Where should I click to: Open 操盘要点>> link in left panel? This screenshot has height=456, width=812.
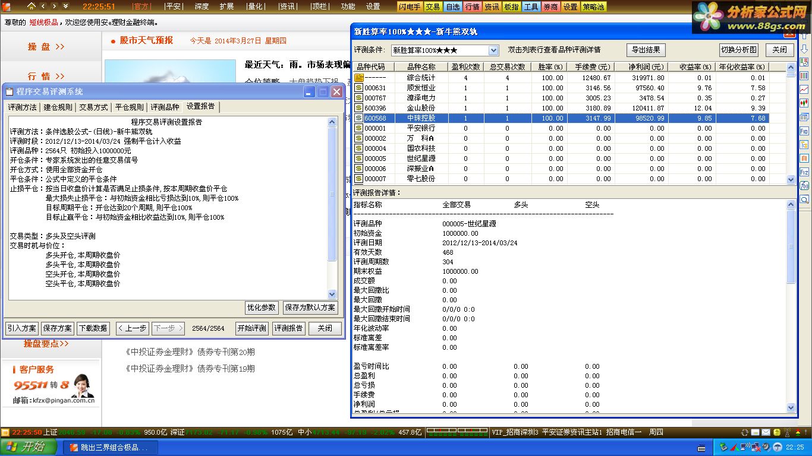46,344
